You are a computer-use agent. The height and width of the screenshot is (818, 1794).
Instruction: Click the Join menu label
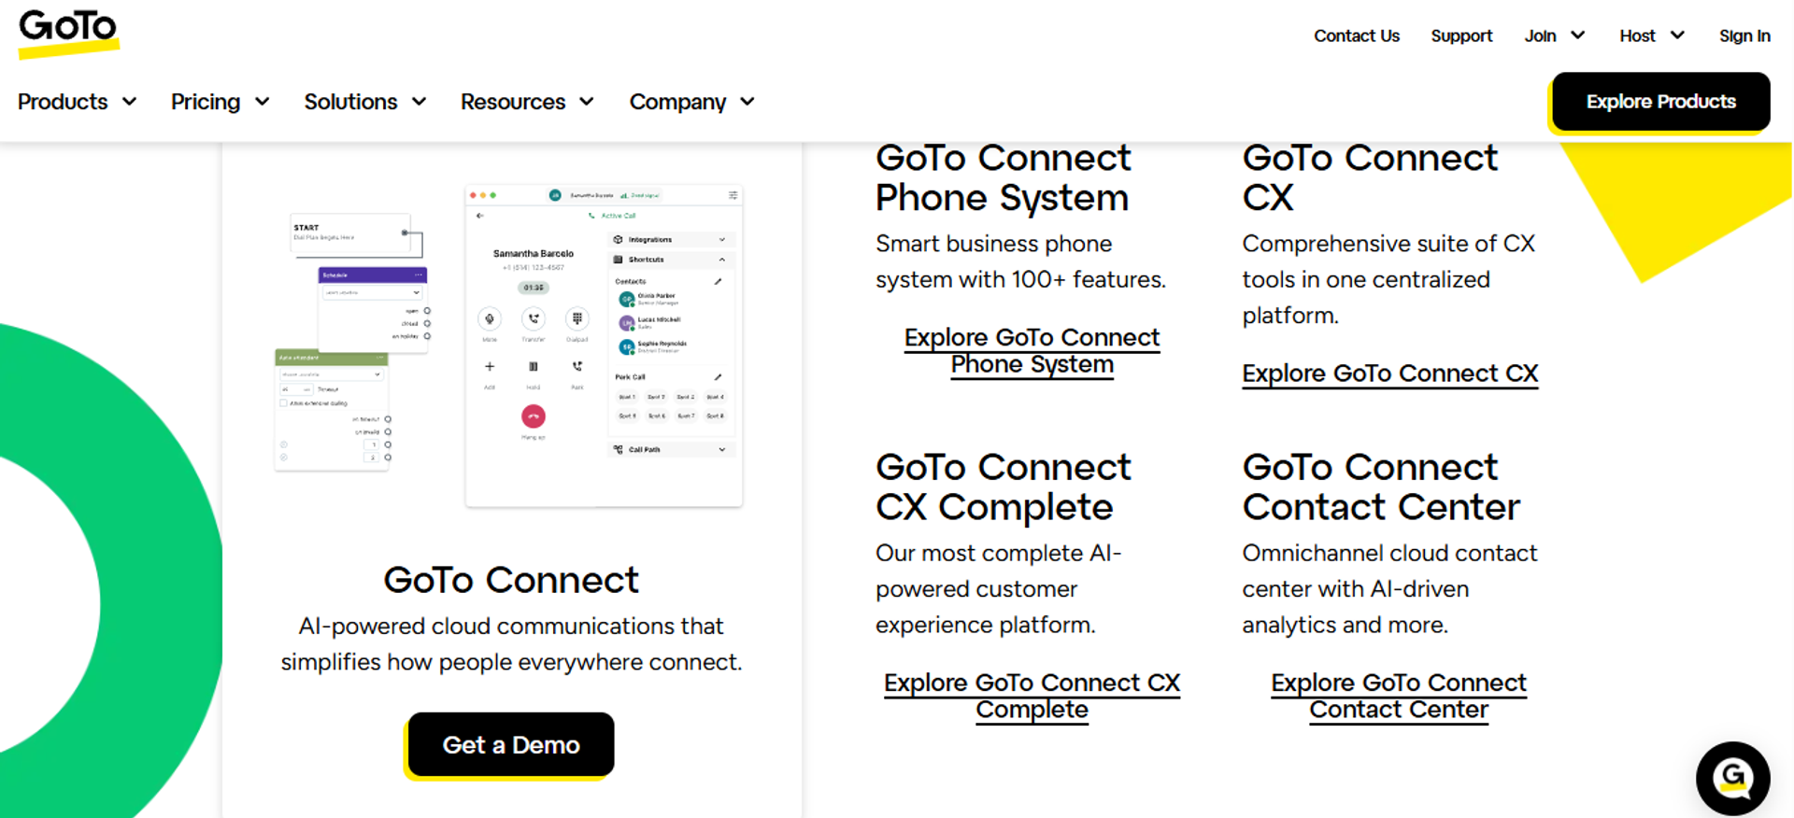click(1540, 35)
